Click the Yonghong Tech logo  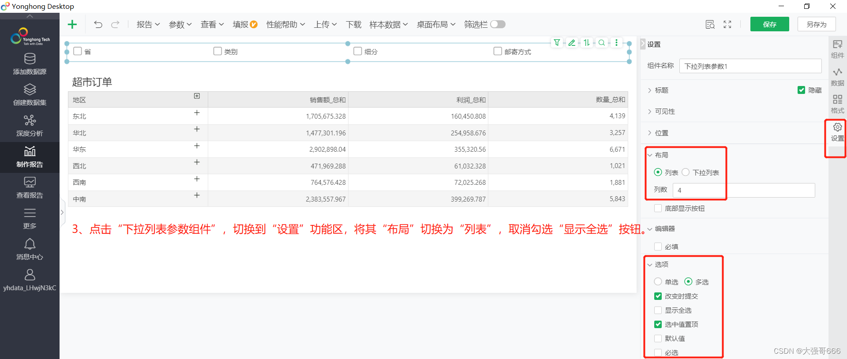30,37
